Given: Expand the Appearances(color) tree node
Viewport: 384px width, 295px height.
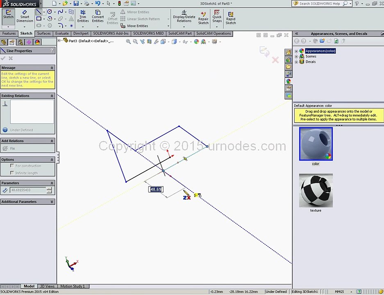Looking at the screenshot, I should [x=296, y=51].
